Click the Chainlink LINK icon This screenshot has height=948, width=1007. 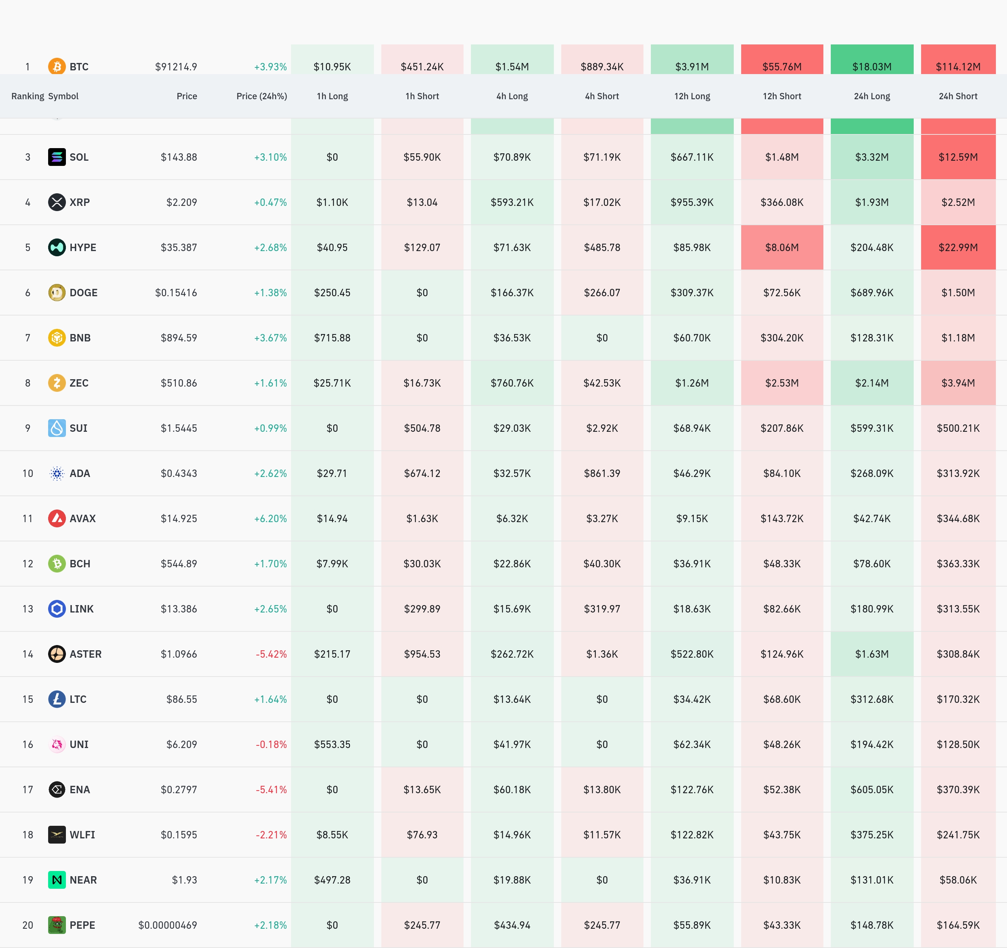[x=57, y=608]
